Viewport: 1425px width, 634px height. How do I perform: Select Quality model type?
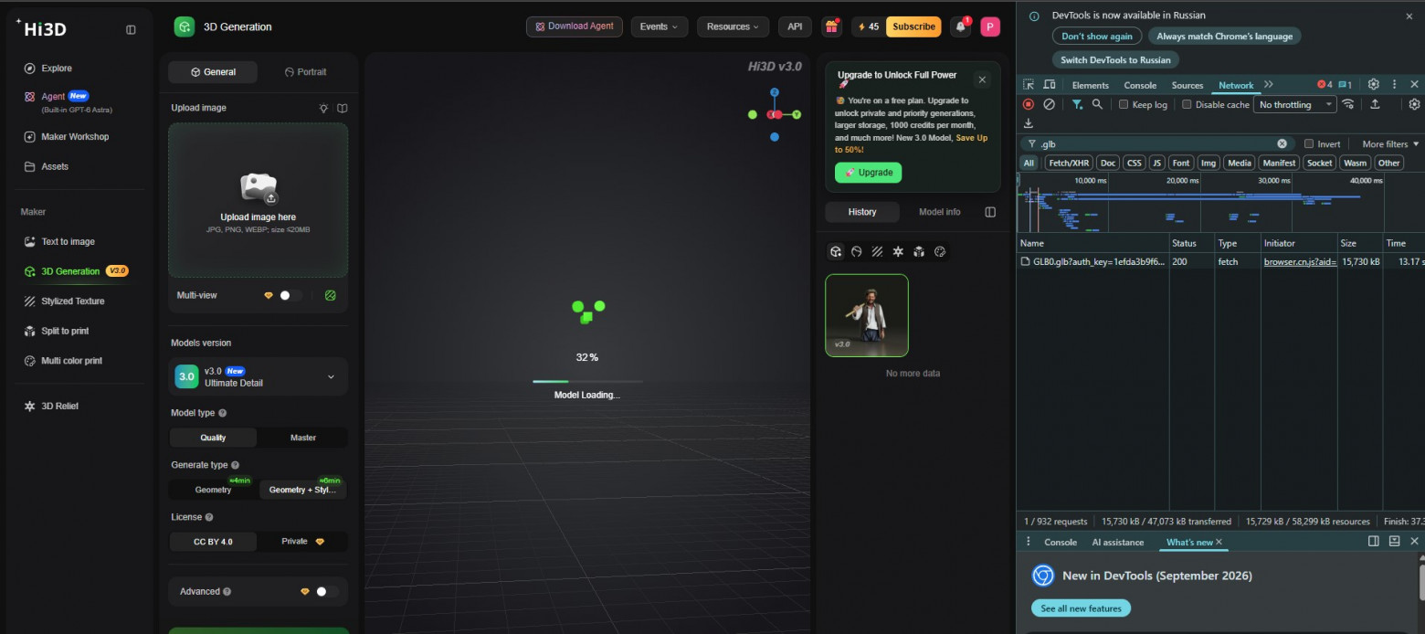tap(213, 438)
